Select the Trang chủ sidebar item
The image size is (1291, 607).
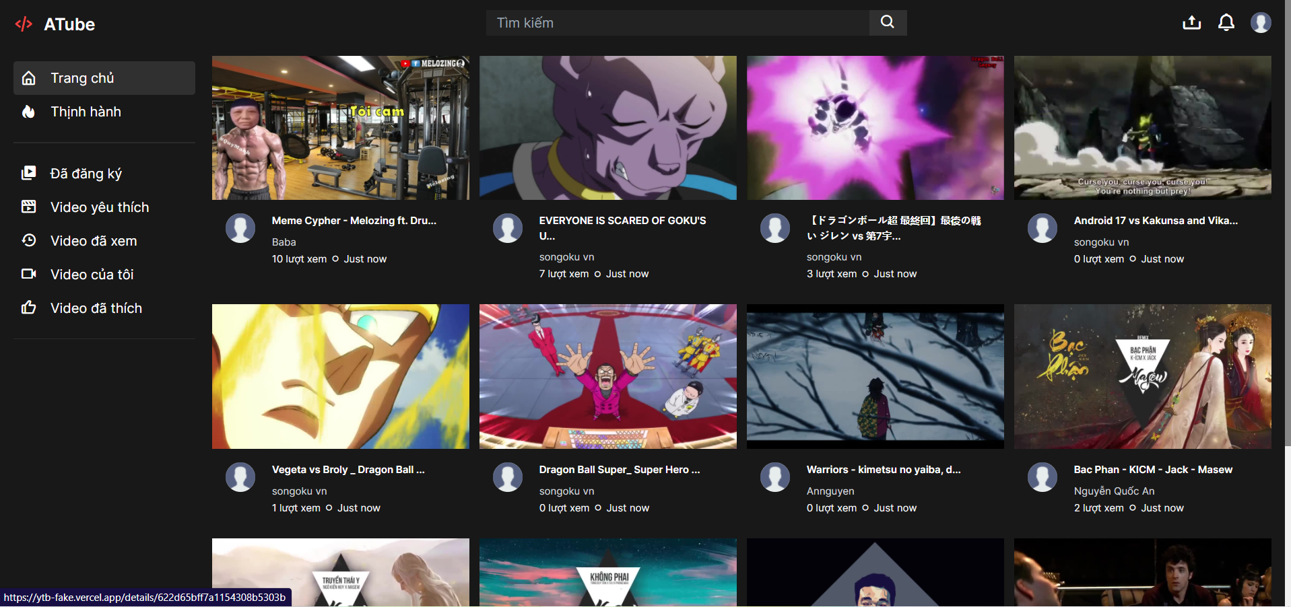click(82, 77)
